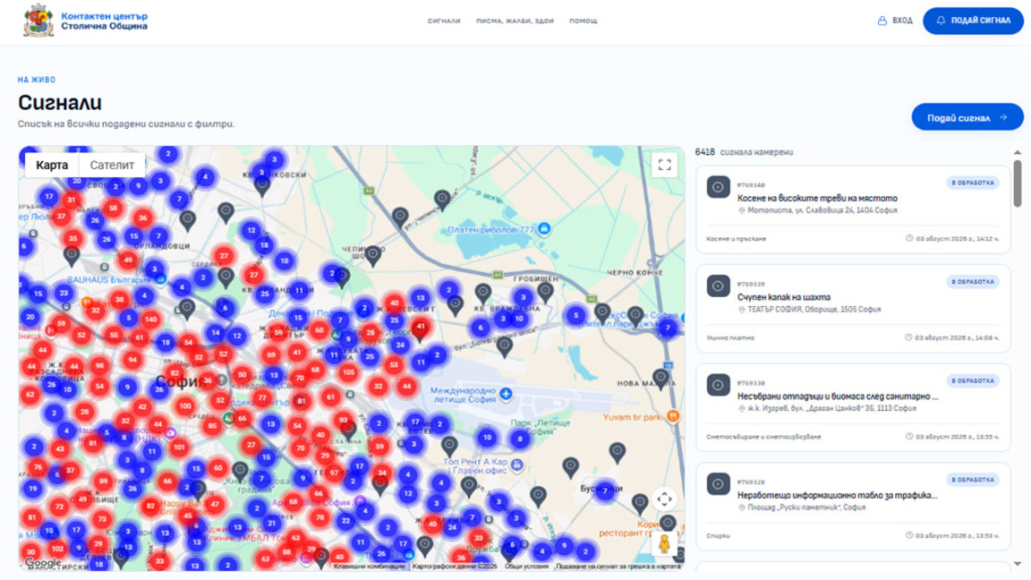
Task: Click the category text Косене и пръскане
Action: [x=736, y=239]
